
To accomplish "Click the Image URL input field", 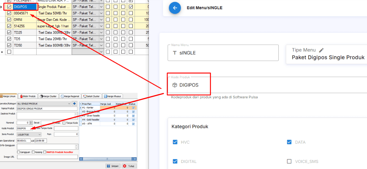I will point(47,157).
